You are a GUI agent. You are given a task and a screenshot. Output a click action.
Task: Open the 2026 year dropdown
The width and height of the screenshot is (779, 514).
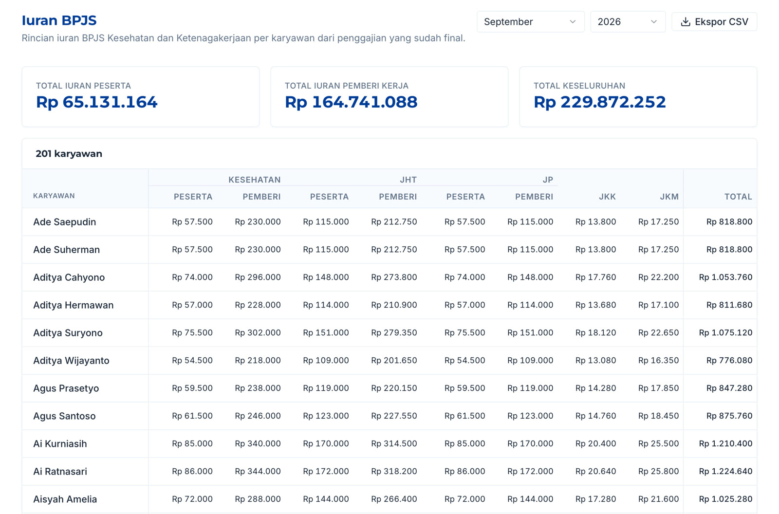coord(628,22)
